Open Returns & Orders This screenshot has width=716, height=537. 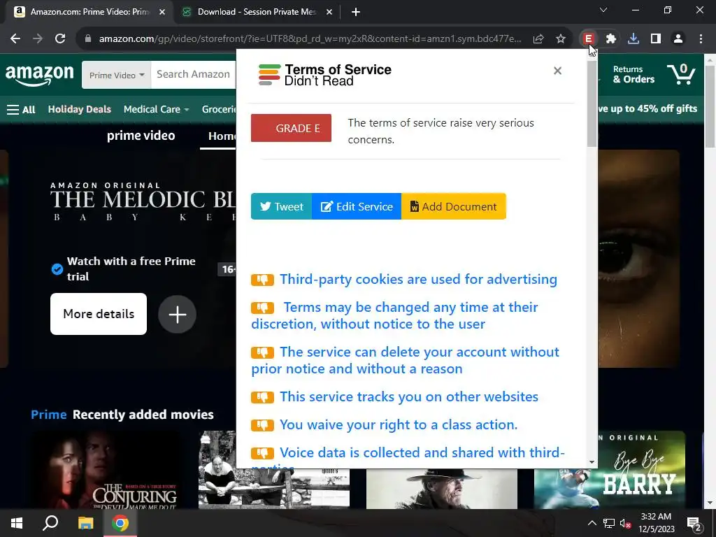(x=633, y=74)
